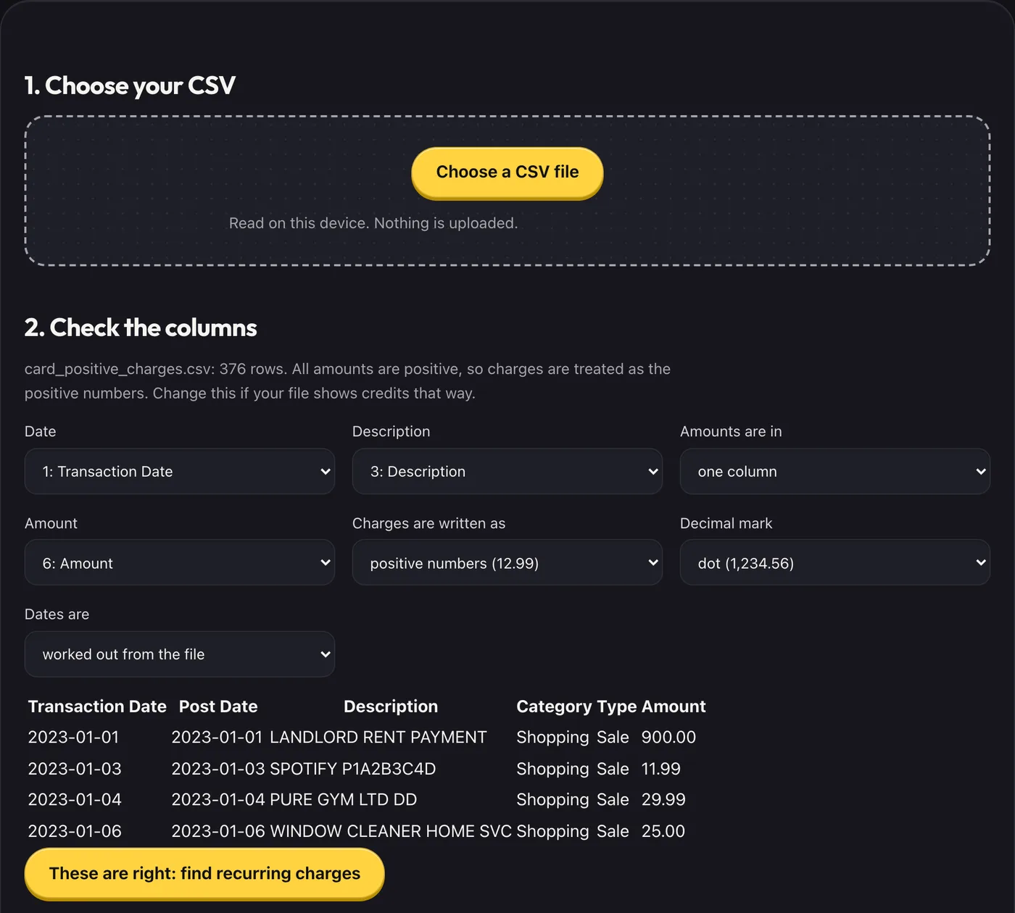Click the 'PURE GYM LTD DD' cell
1015x913 pixels.
click(x=344, y=800)
